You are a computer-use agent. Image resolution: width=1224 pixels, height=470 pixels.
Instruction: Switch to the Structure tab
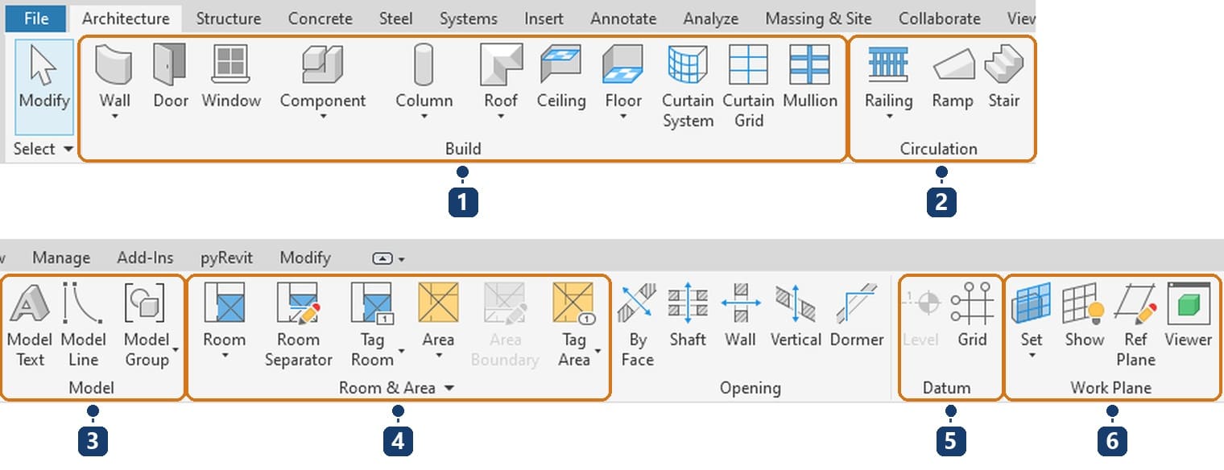click(x=228, y=18)
